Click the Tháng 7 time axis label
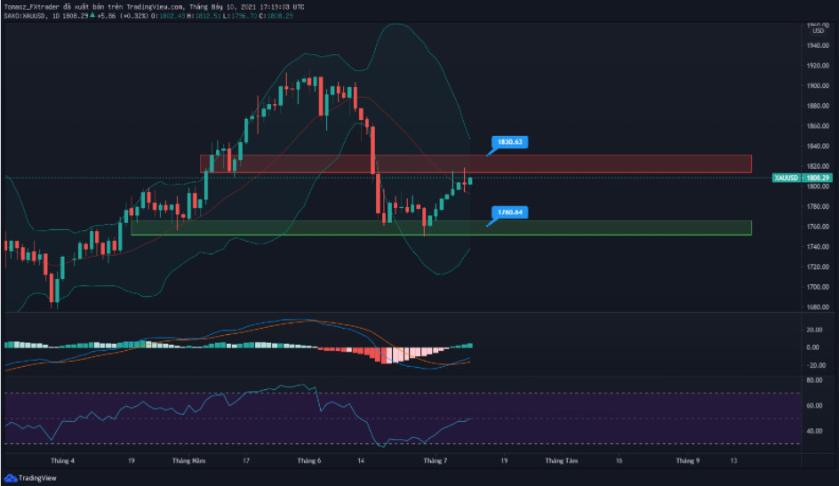Image resolution: width=839 pixels, height=486 pixels. (435, 460)
